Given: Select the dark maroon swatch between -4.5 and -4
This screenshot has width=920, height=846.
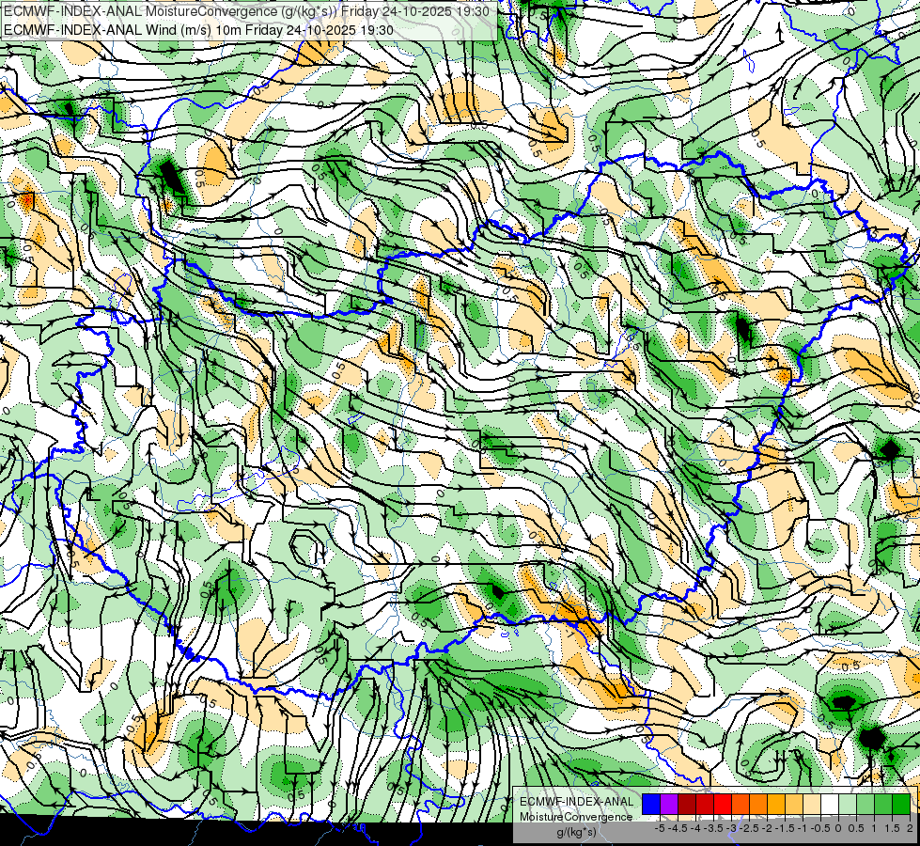Looking at the screenshot, I should coord(687,805).
